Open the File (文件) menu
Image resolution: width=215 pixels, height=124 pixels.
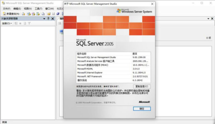pos(6,9)
